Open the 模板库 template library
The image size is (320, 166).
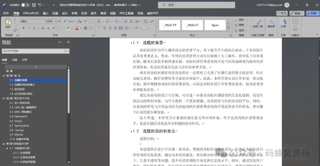point(271,23)
